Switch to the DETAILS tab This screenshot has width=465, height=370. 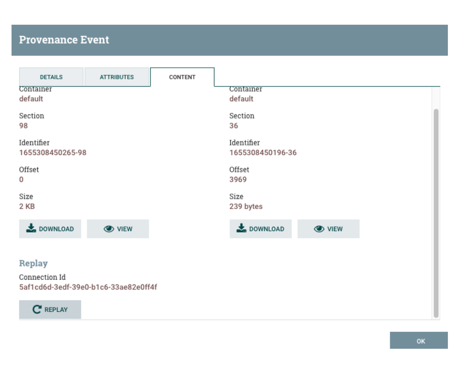tap(51, 77)
